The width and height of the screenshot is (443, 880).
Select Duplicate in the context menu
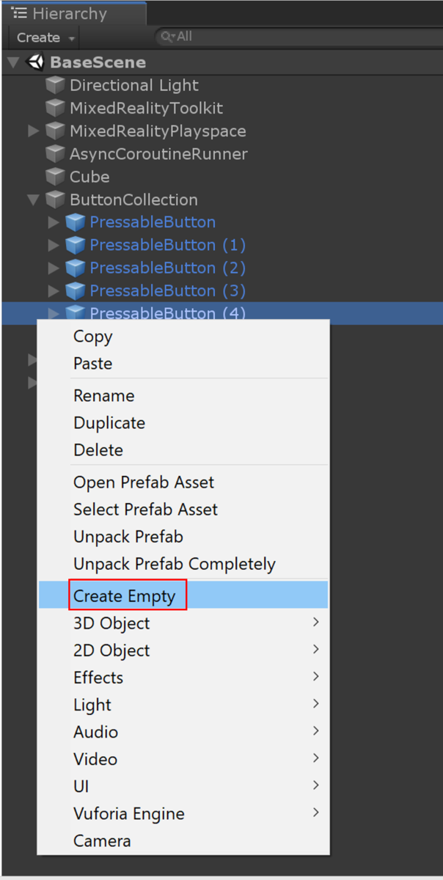[109, 423]
